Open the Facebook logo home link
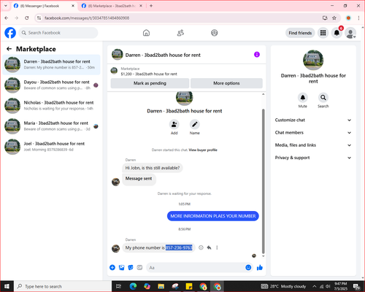This screenshot has width=365, height=292. pos(10,33)
